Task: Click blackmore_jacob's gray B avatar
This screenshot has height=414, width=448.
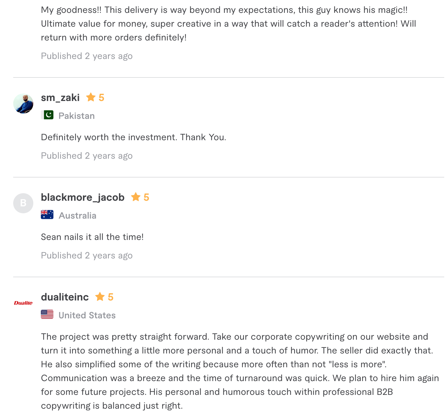Action: pos(23,203)
